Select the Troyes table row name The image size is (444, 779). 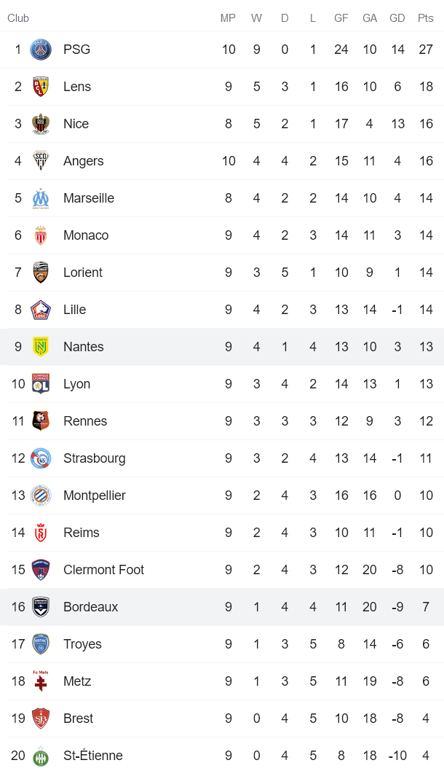point(82,644)
